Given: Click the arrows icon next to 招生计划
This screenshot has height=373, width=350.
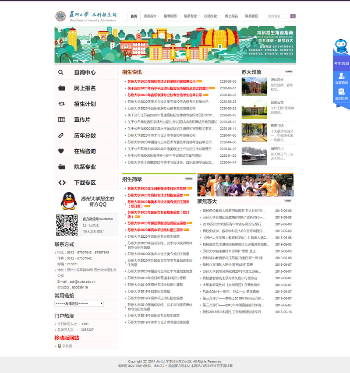Looking at the screenshot, I should coord(61,104).
